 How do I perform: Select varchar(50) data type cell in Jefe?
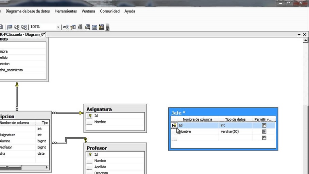[x=235, y=132]
